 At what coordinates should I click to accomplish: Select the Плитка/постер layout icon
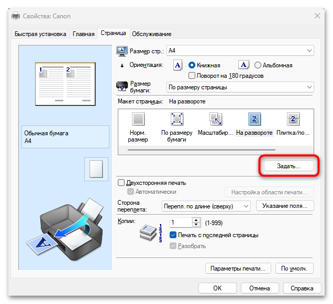[x=293, y=119]
